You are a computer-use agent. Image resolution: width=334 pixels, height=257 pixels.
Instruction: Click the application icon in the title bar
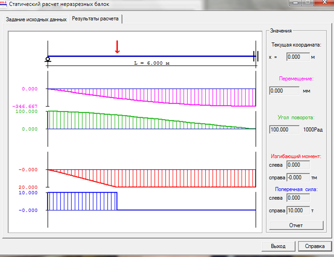tap(4, 4)
